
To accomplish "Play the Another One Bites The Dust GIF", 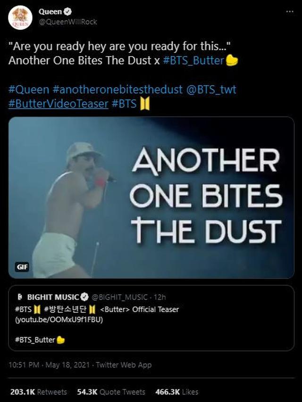I will click(x=151, y=197).
